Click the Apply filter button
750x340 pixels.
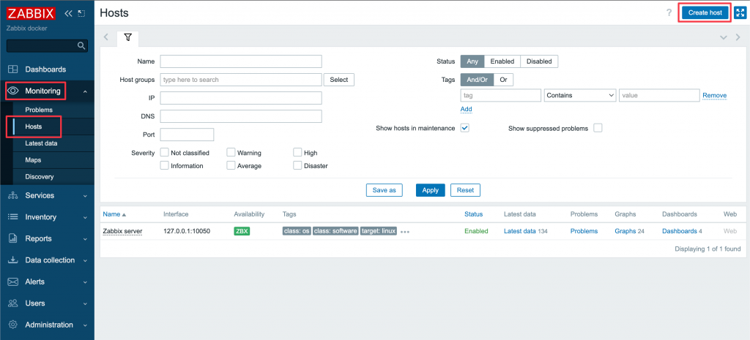[431, 190]
